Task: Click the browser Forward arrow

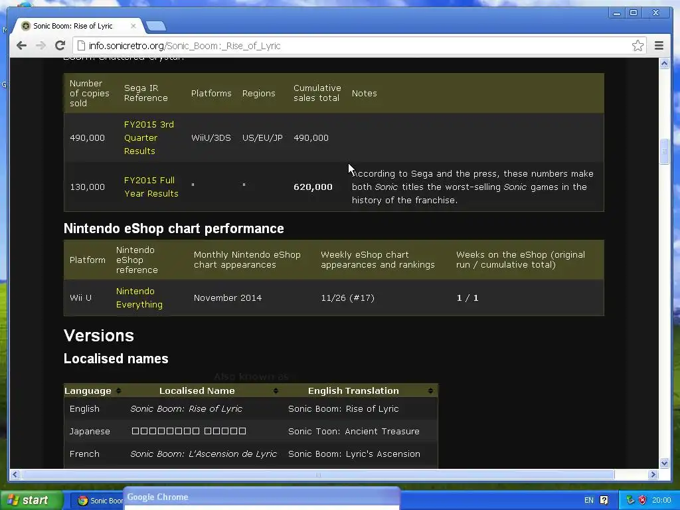Action: (41, 46)
